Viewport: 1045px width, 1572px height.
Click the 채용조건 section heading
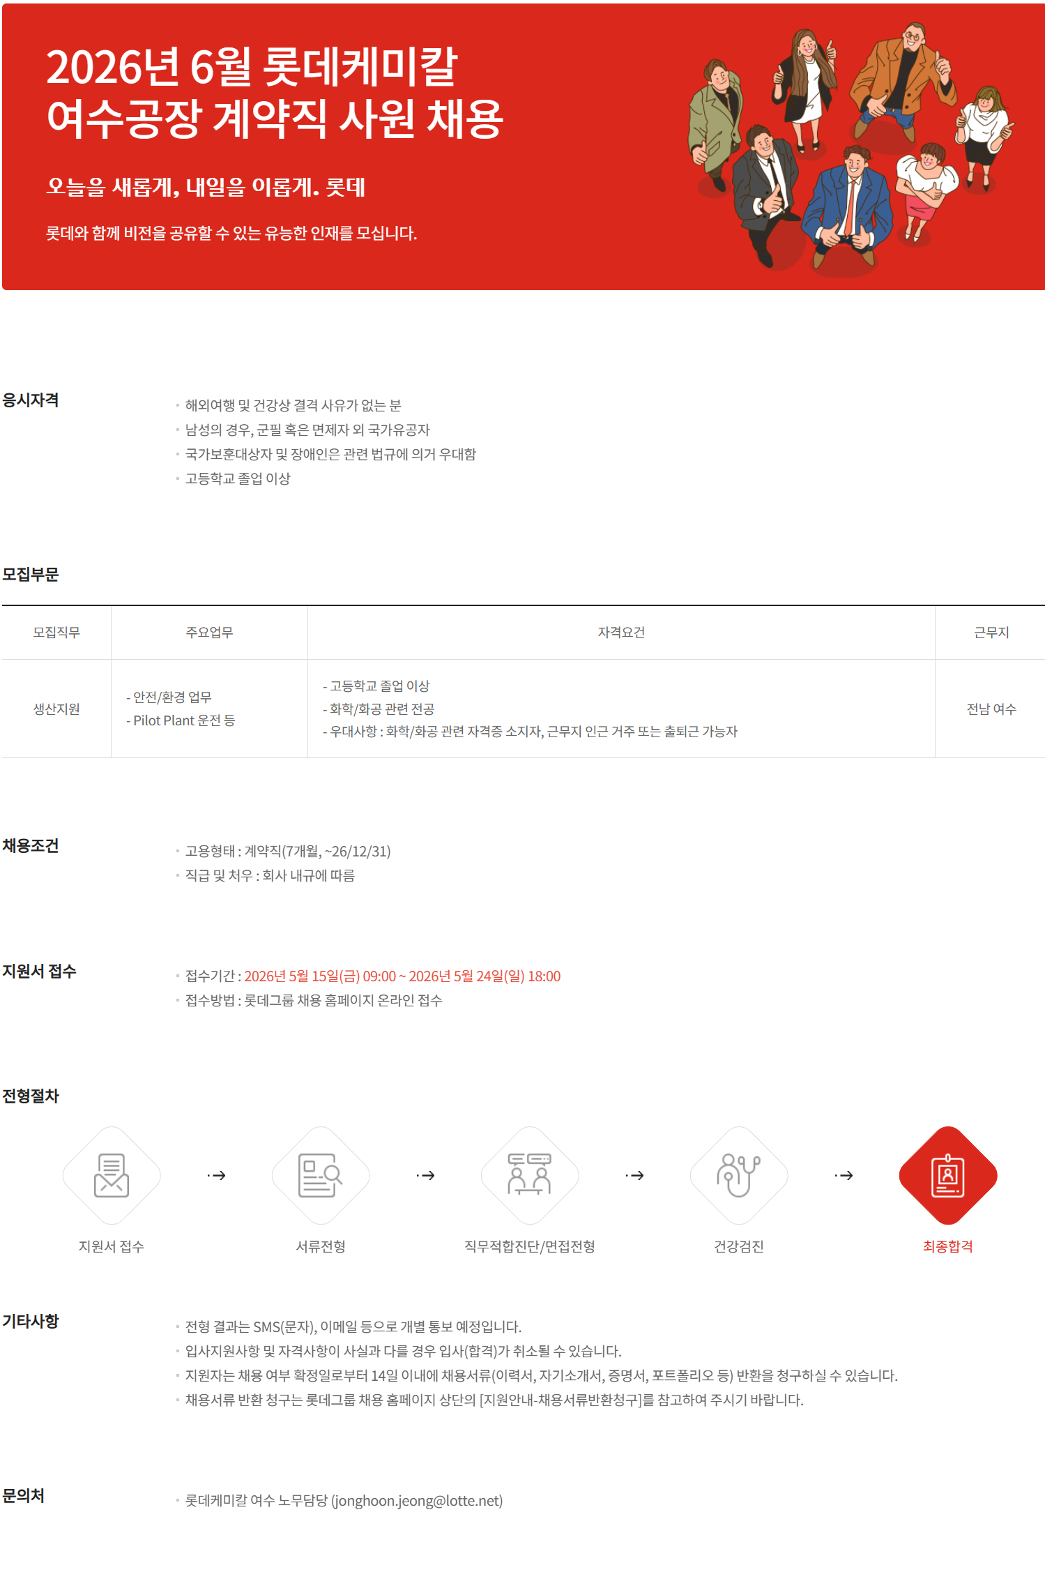point(31,846)
